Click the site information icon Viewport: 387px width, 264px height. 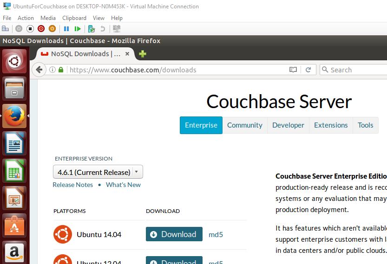[x=52, y=70]
